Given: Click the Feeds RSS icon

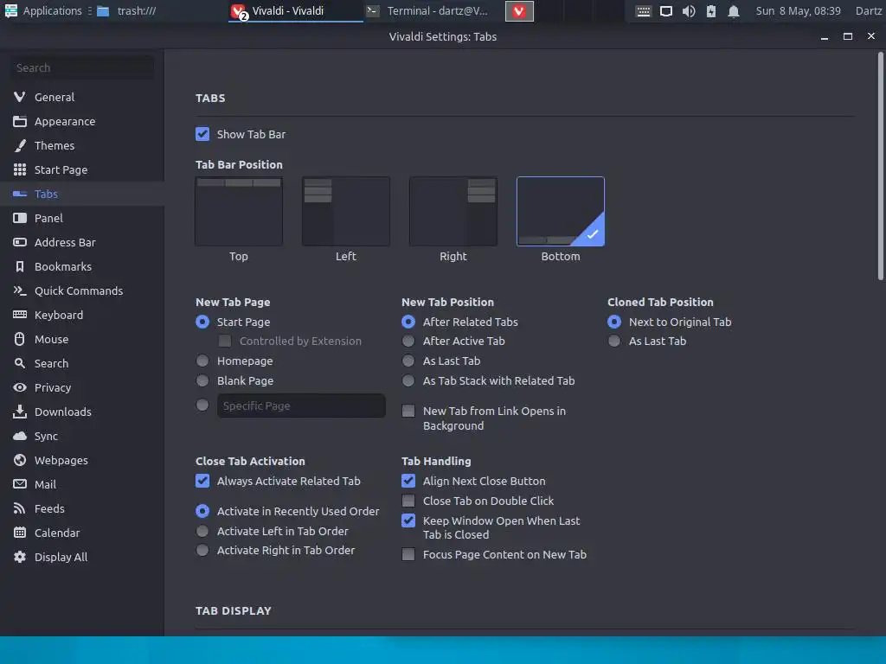Looking at the screenshot, I should [x=20, y=508].
